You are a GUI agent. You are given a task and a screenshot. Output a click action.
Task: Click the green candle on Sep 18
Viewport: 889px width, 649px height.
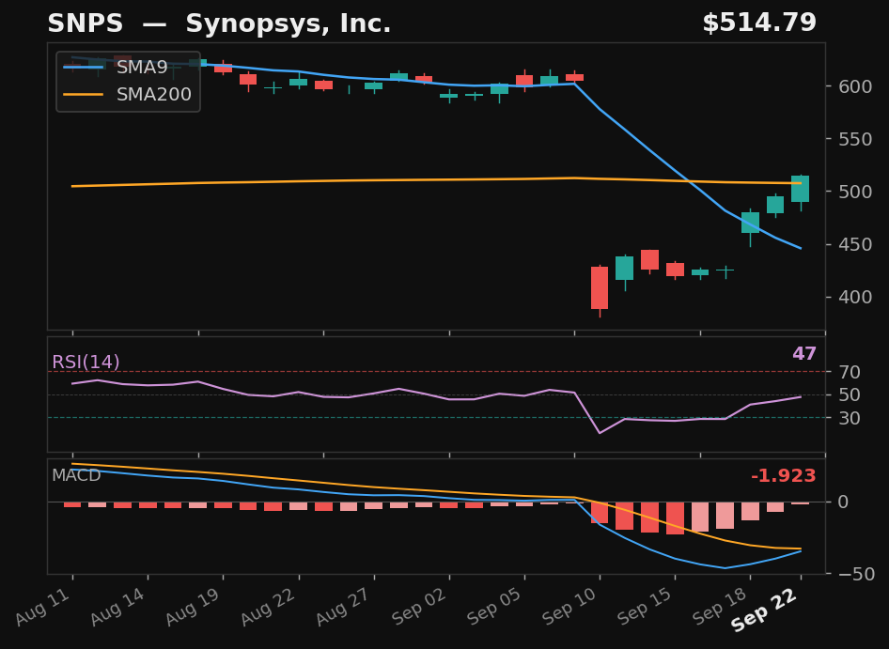750,223
